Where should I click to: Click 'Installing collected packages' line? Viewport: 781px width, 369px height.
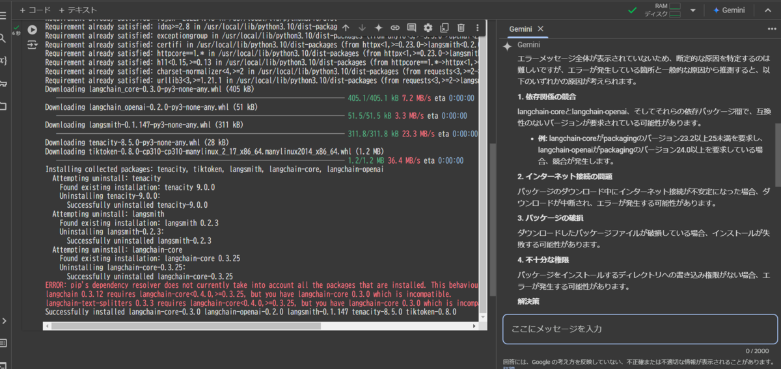pos(214,169)
